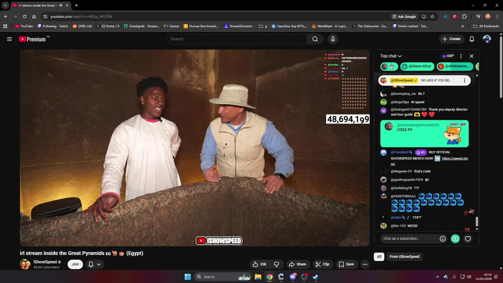Image resolution: width=503 pixels, height=283 pixels.
Task: Go to YouTube Premium home logo
Action: tap(33, 39)
